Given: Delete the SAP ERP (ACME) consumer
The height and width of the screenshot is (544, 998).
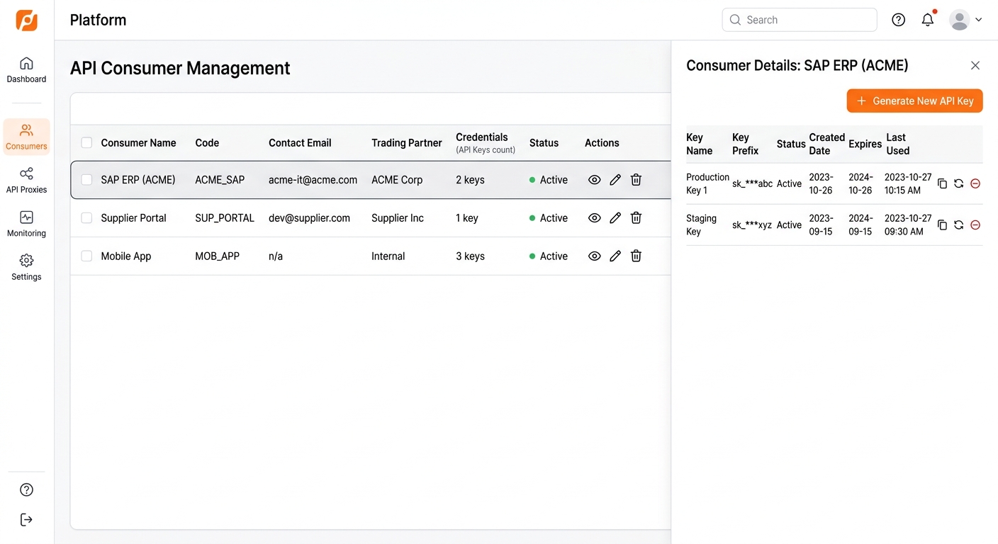Looking at the screenshot, I should 637,180.
